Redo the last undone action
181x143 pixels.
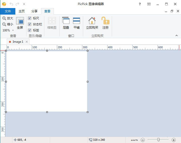click(x=17, y=4)
